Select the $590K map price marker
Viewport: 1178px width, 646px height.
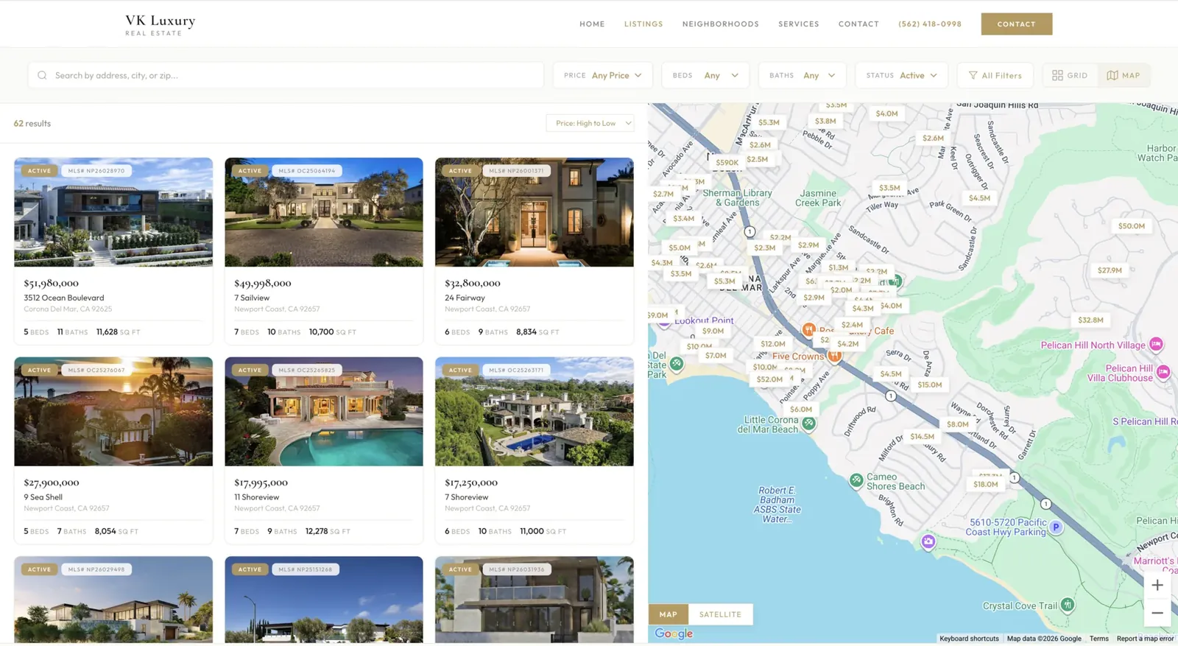(x=727, y=163)
